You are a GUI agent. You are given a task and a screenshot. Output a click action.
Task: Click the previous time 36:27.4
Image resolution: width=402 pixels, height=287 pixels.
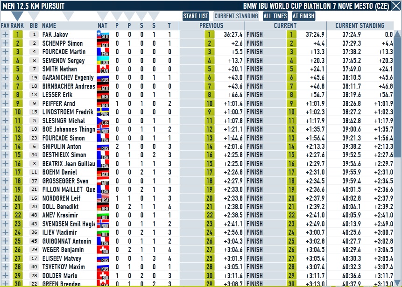pyautogui.click(x=233, y=35)
